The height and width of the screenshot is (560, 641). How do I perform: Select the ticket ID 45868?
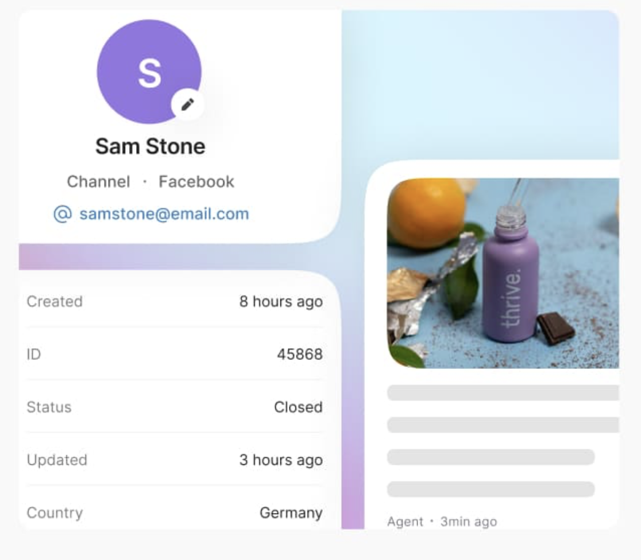300,354
